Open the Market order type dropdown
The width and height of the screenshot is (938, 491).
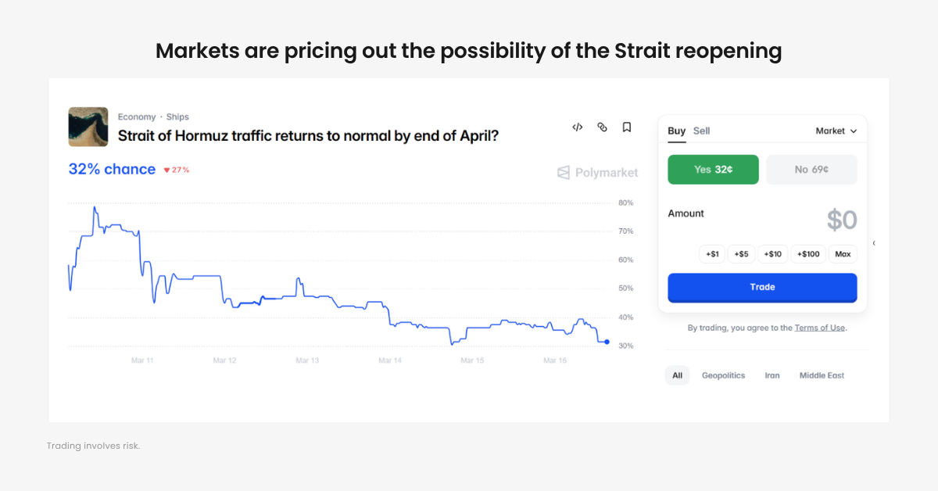tap(836, 131)
